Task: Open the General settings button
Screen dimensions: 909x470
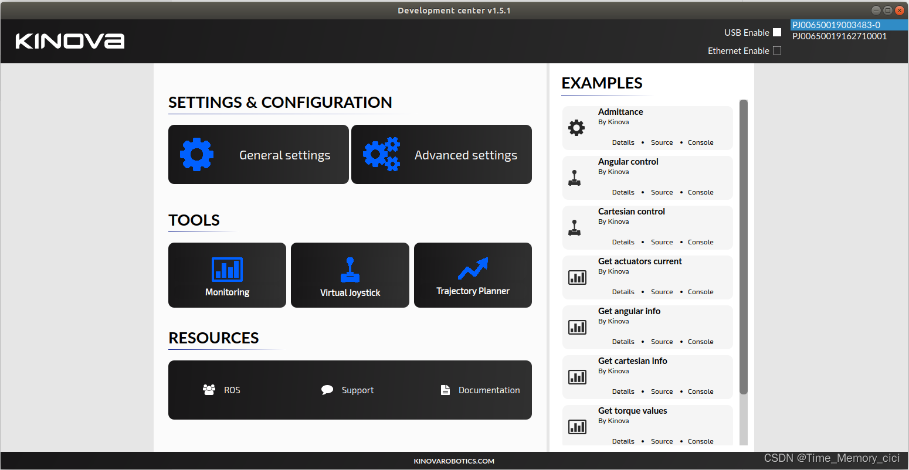Action: point(259,154)
